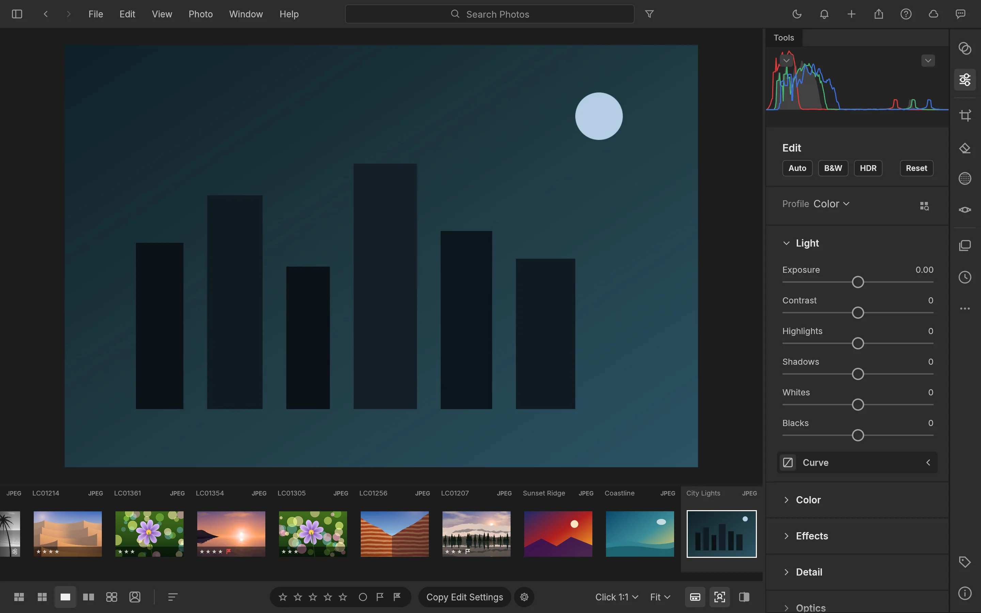Click the Auto edit button
The height and width of the screenshot is (613, 981).
pos(797,168)
